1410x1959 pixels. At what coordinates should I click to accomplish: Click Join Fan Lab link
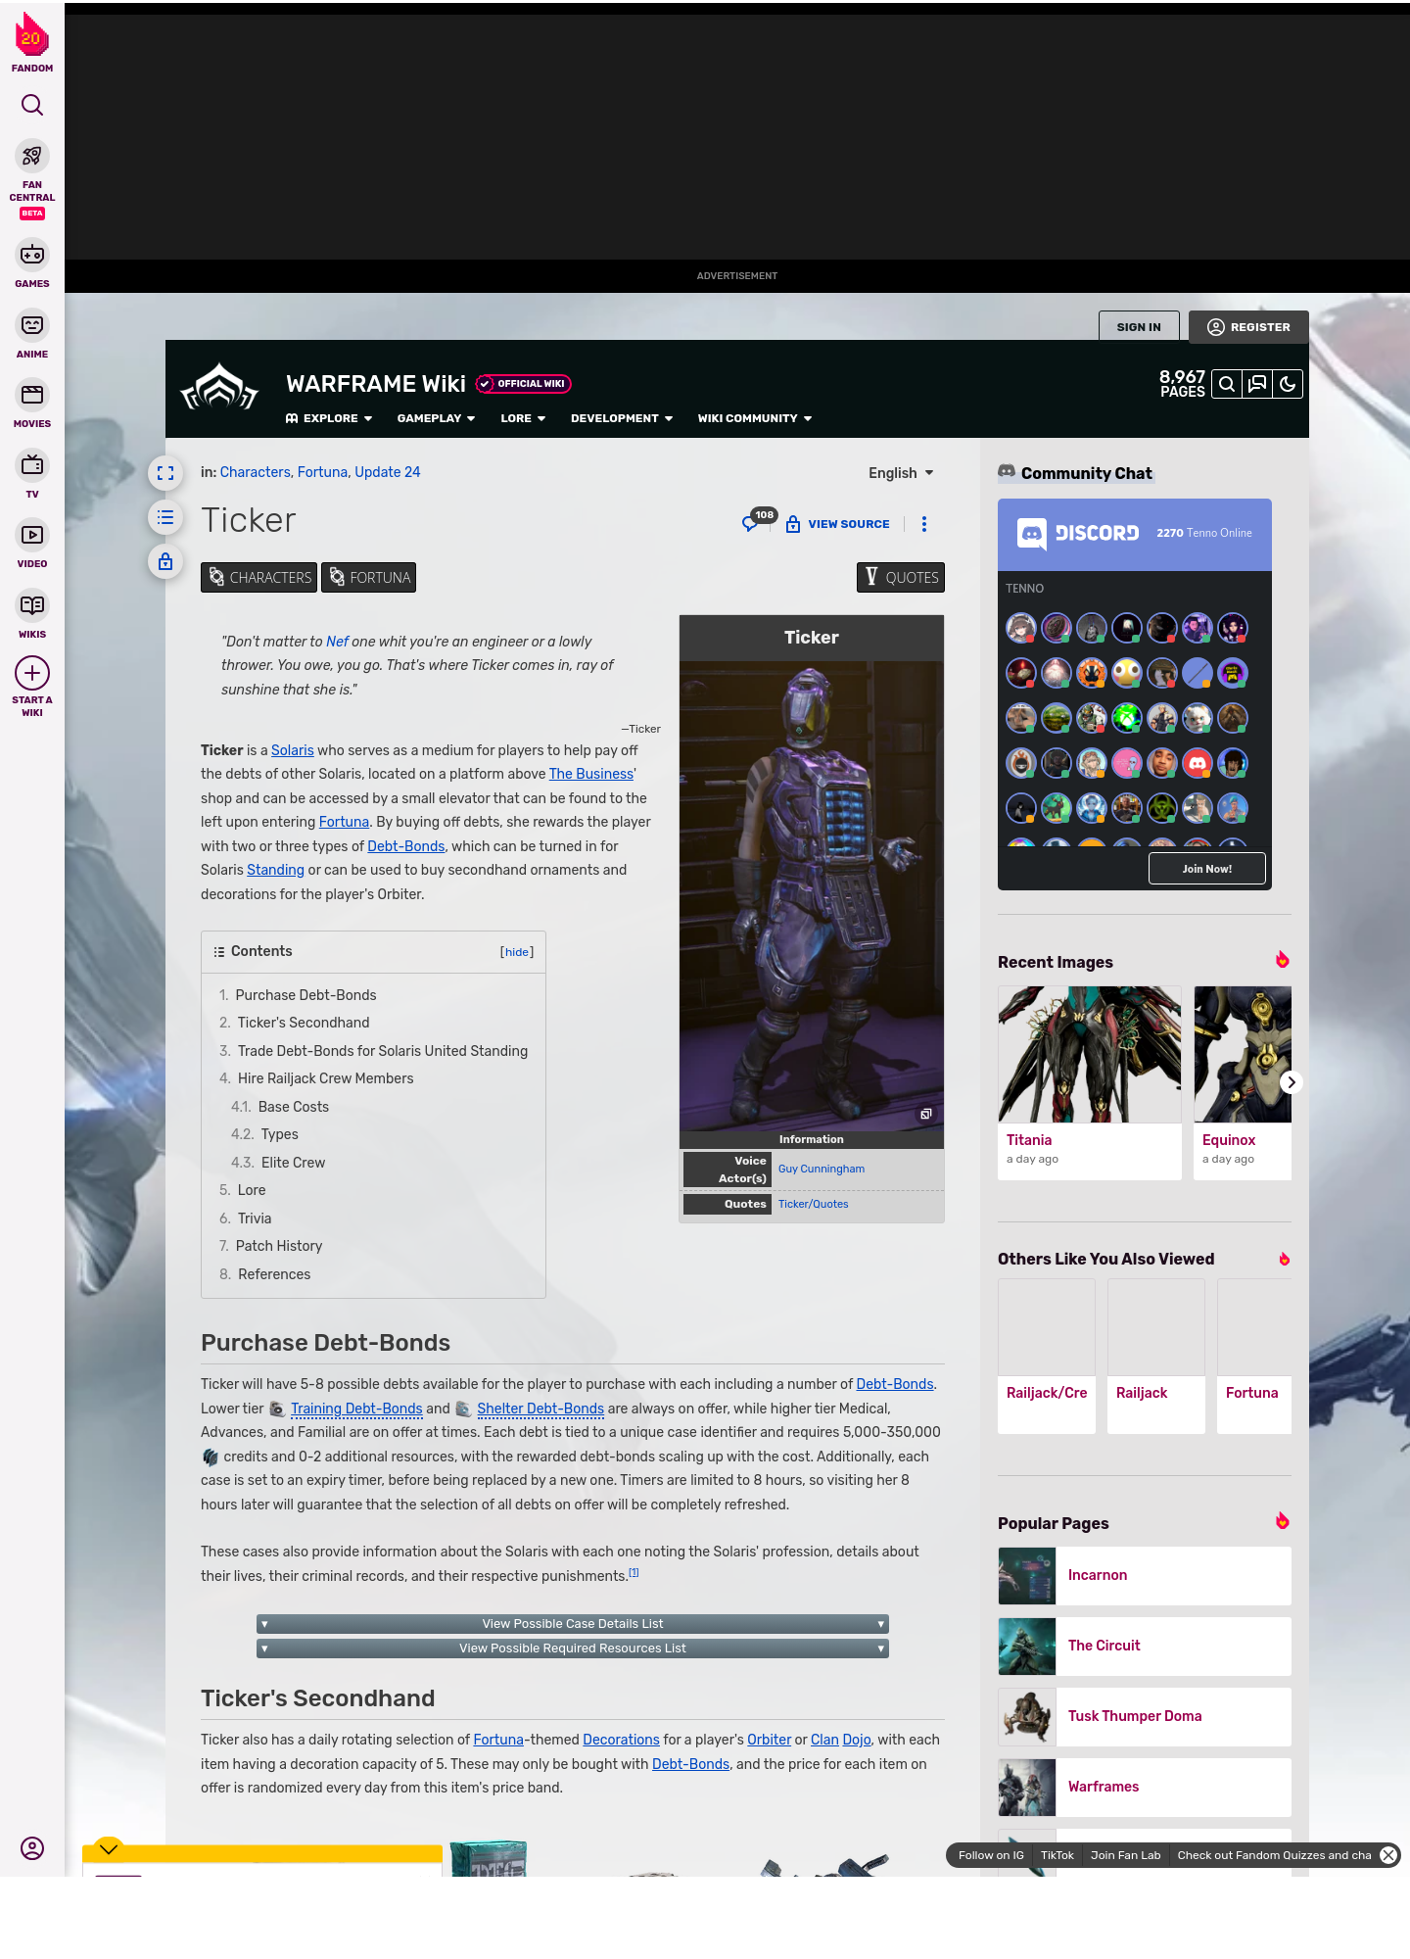click(x=1126, y=1855)
